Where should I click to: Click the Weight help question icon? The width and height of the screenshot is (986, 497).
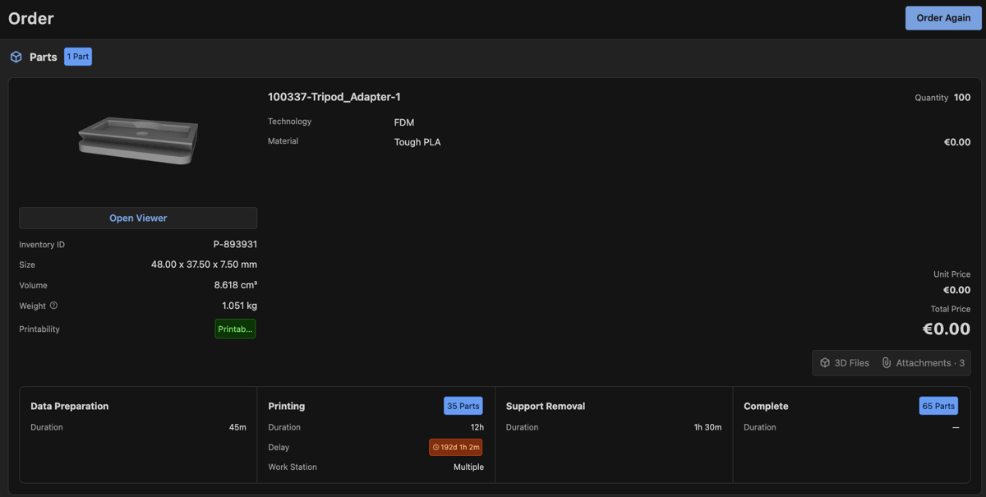pyautogui.click(x=54, y=306)
